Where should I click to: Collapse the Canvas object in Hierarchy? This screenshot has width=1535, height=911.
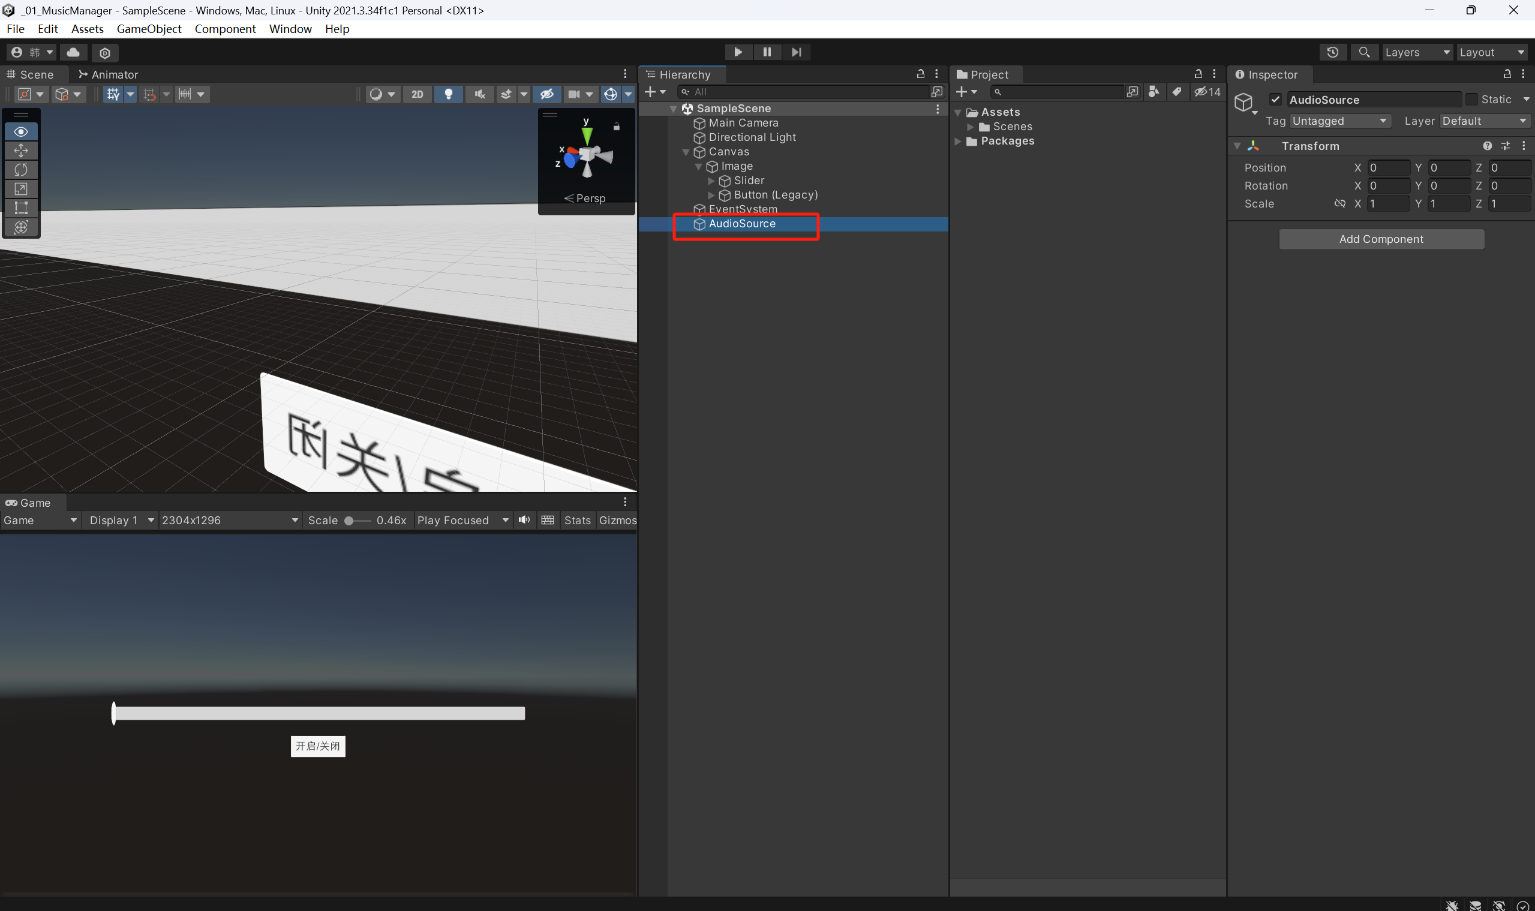[x=686, y=152]
